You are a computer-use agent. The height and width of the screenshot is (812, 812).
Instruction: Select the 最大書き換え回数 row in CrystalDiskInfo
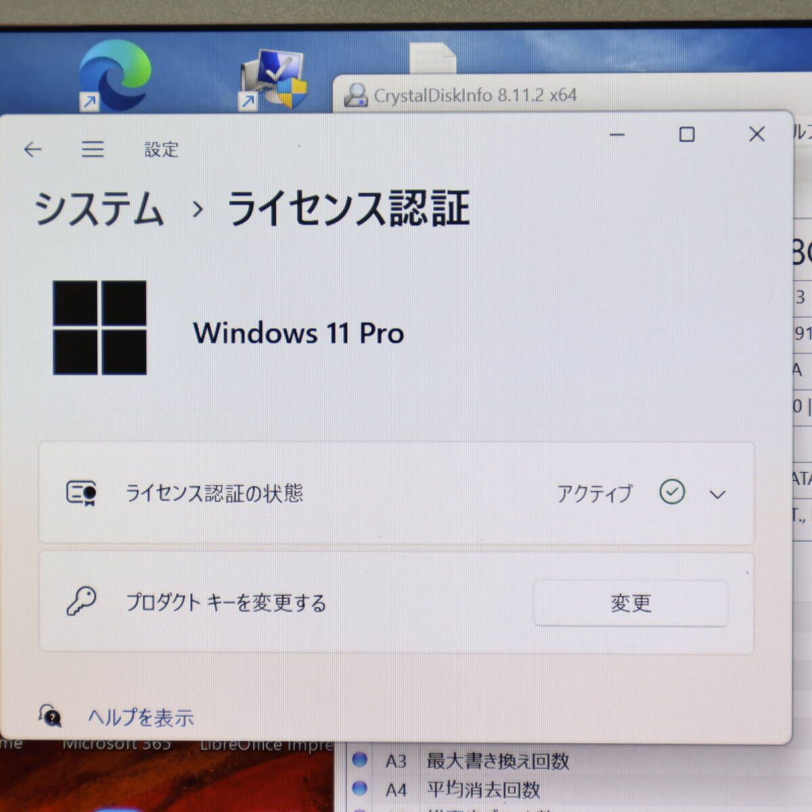point(497,761)
